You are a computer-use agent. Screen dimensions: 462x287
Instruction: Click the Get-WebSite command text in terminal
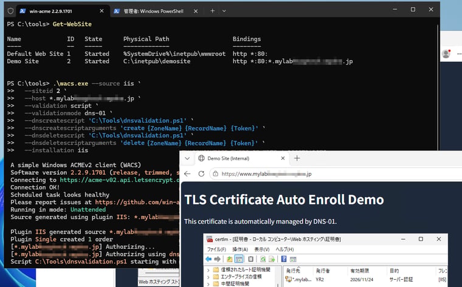click(x=72, y=24)
